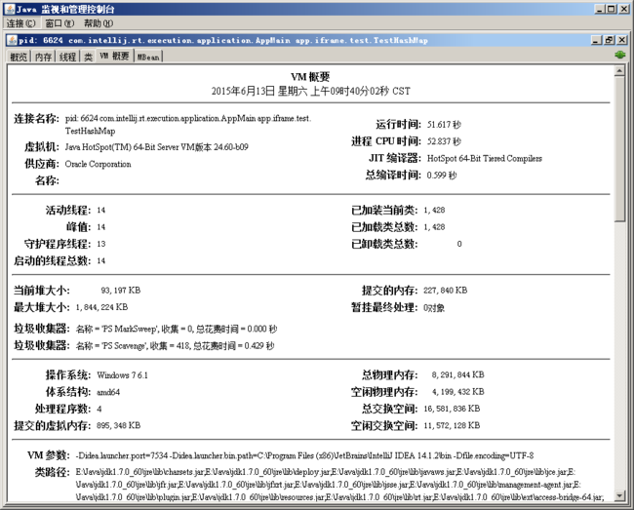The width and height of the screenshot is (634, 510).
Task: Click the 已卸载类总数 value 0
Action: click(x=459, y=244)
